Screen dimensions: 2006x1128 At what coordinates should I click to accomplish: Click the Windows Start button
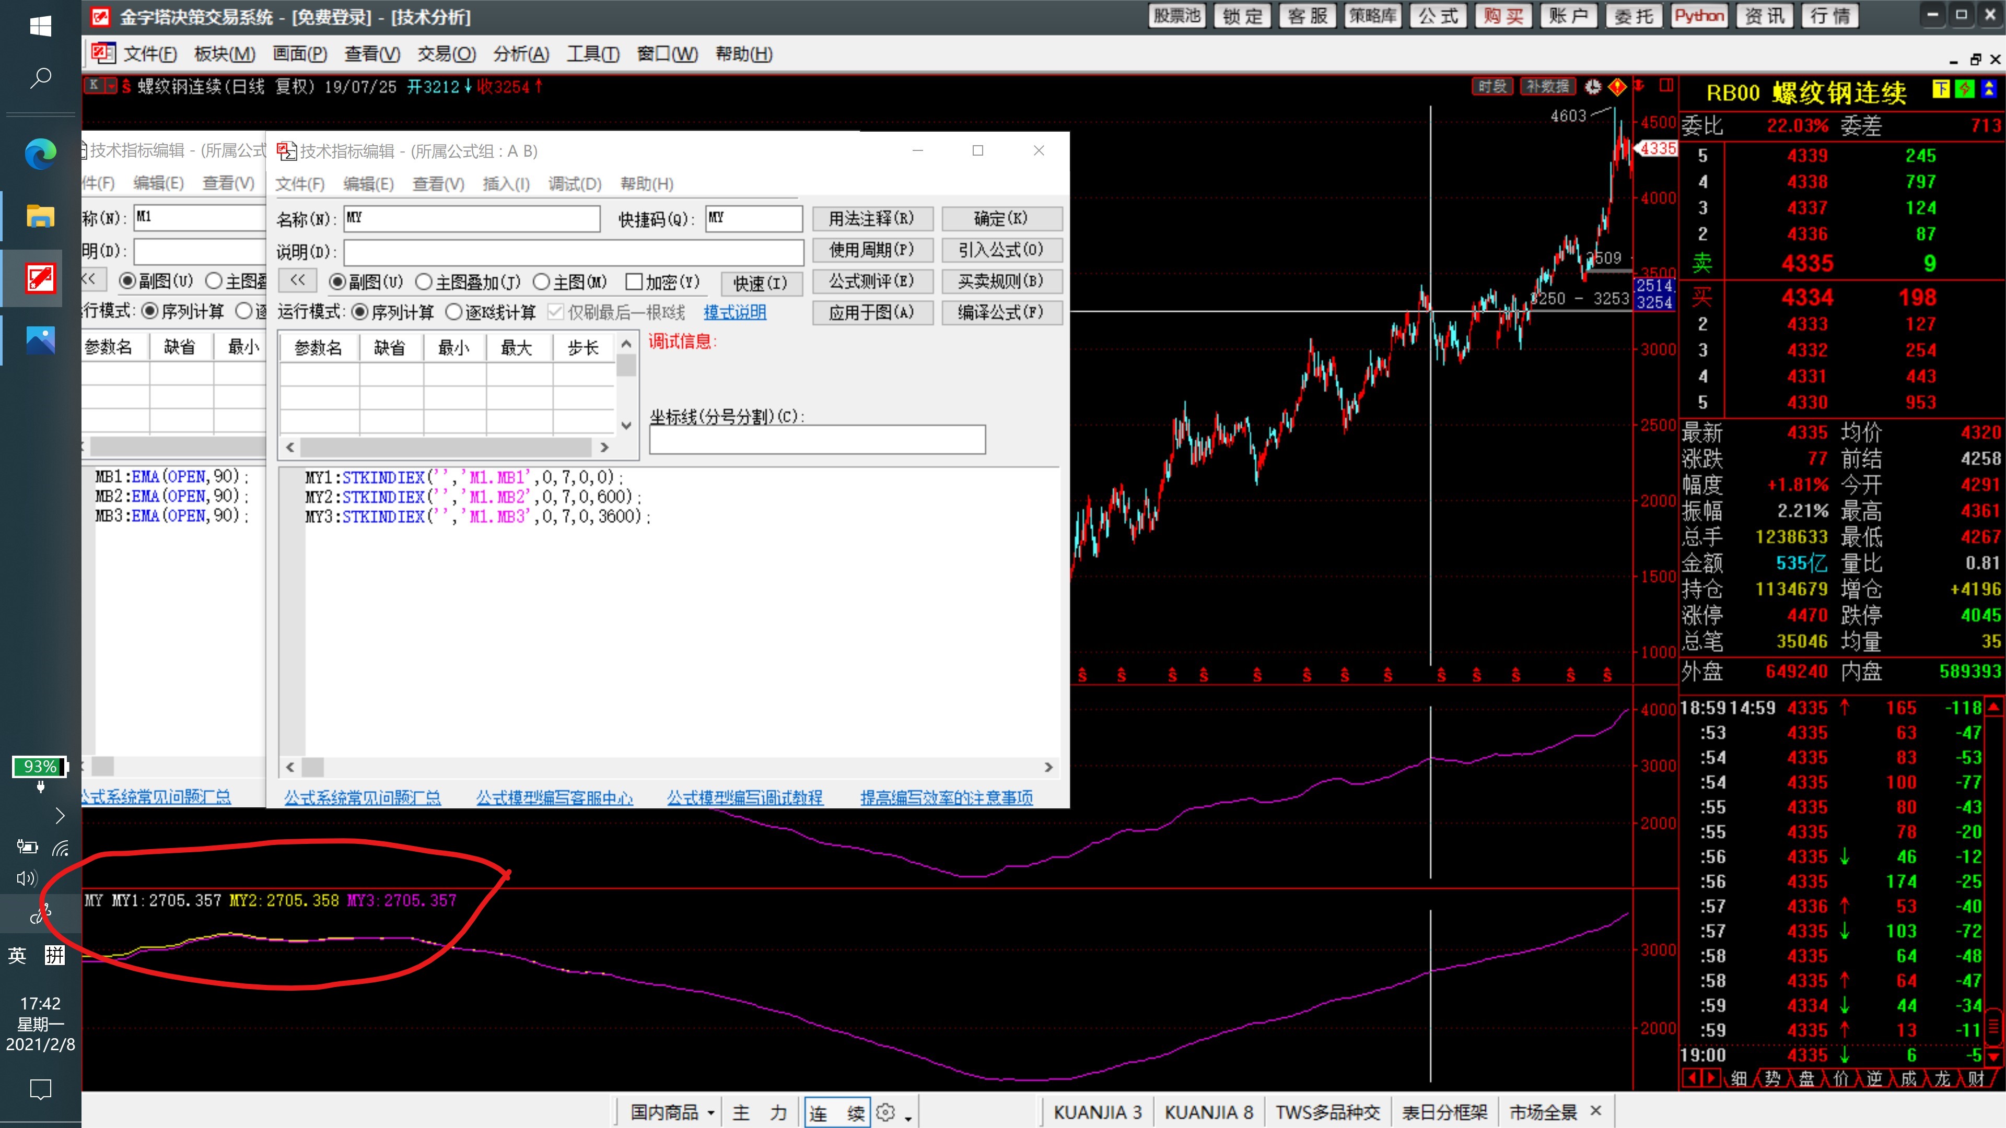point(41,27)
